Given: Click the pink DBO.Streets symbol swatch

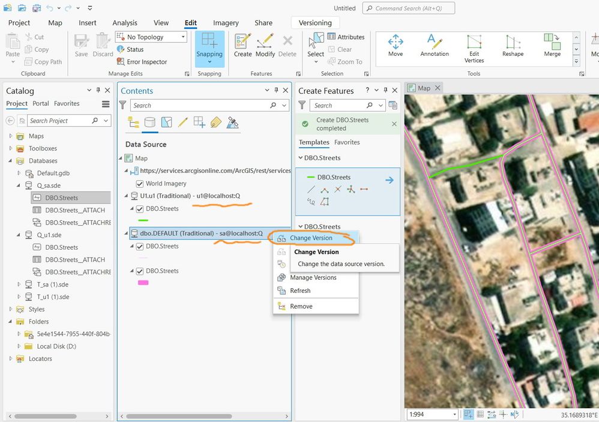Looking at the screenshot, I should pyautogui.click(x=143, y=283).
